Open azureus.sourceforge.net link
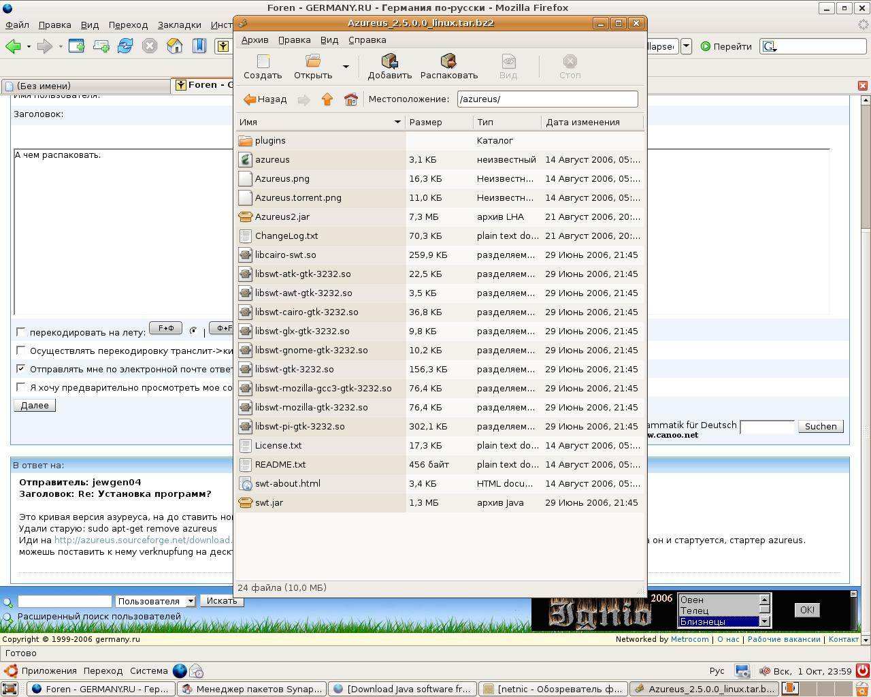The width and height of the screenshot is (871, 697). (144, 540)
